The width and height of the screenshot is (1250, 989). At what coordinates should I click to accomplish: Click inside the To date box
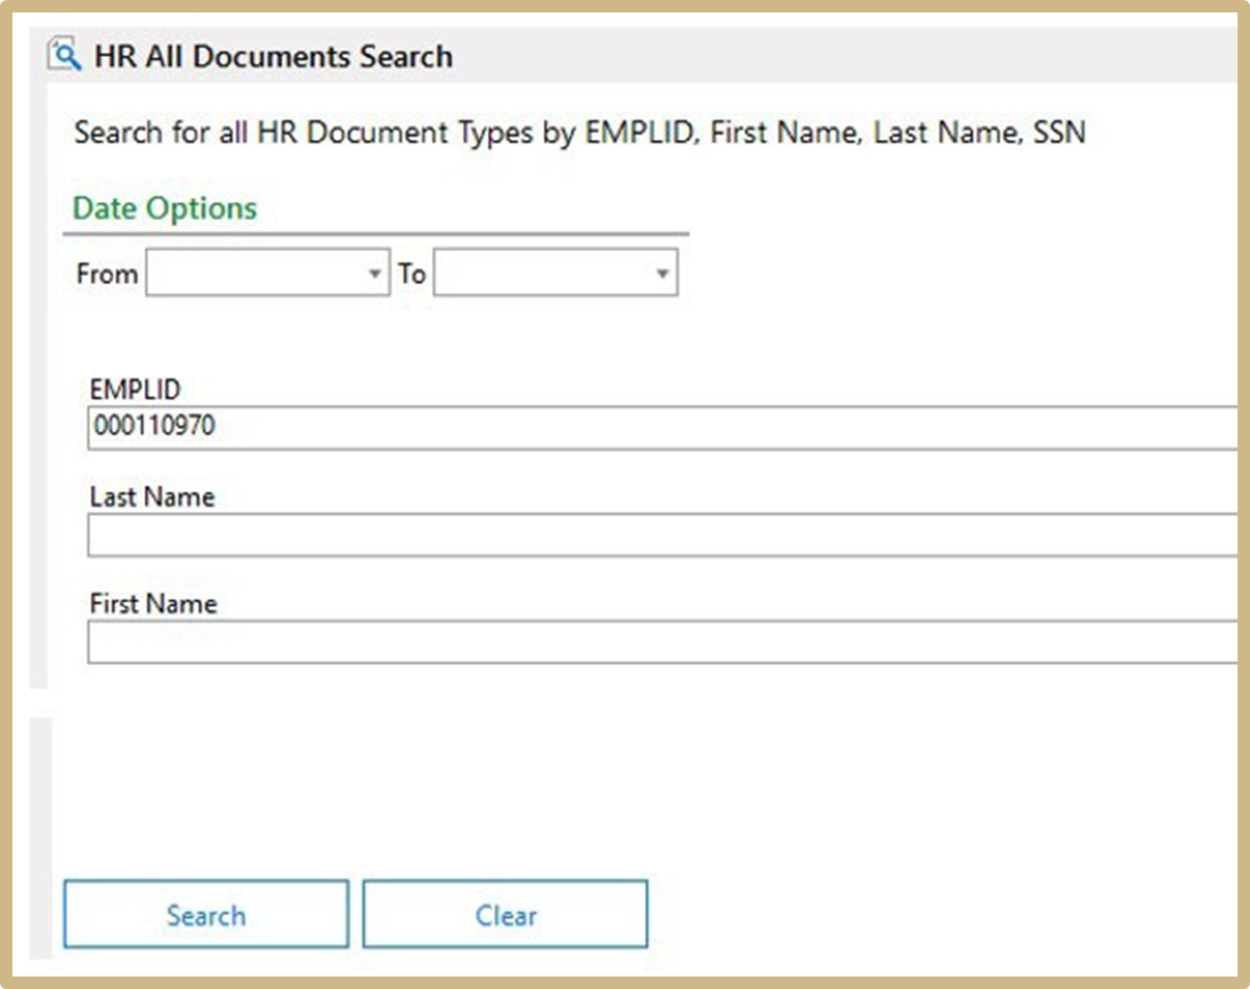point(543,273)
